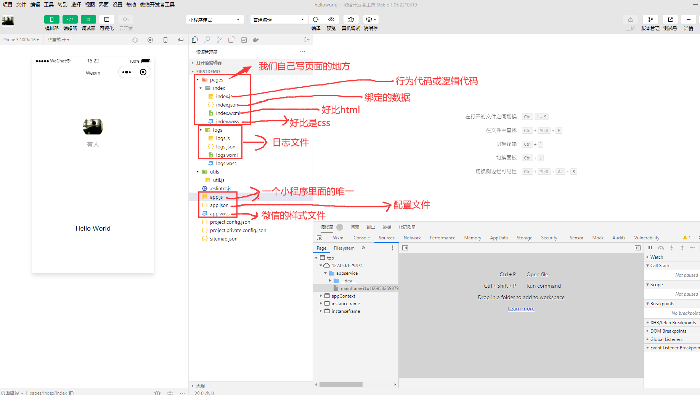
Task: Open the extensions blocks icon
Action: click(231, 40)
